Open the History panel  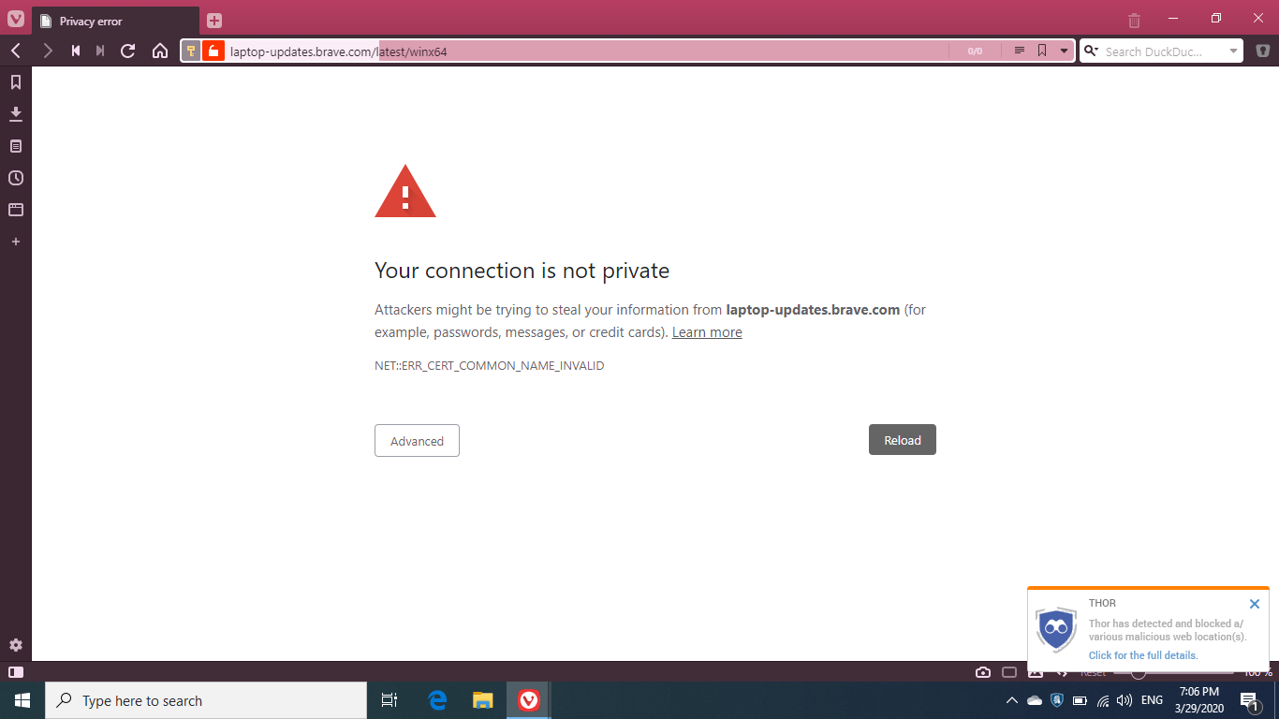click(x=16, y=178)
